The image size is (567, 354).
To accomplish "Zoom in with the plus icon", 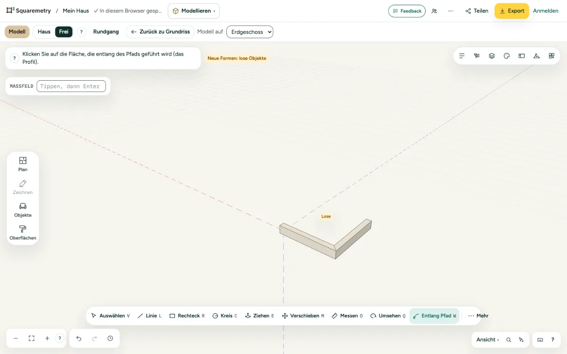I will 47,338.
